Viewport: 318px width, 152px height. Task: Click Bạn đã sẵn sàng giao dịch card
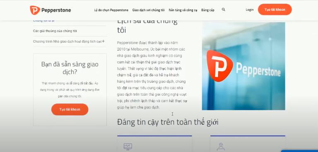pyautogui.click(x=70, y=90)
